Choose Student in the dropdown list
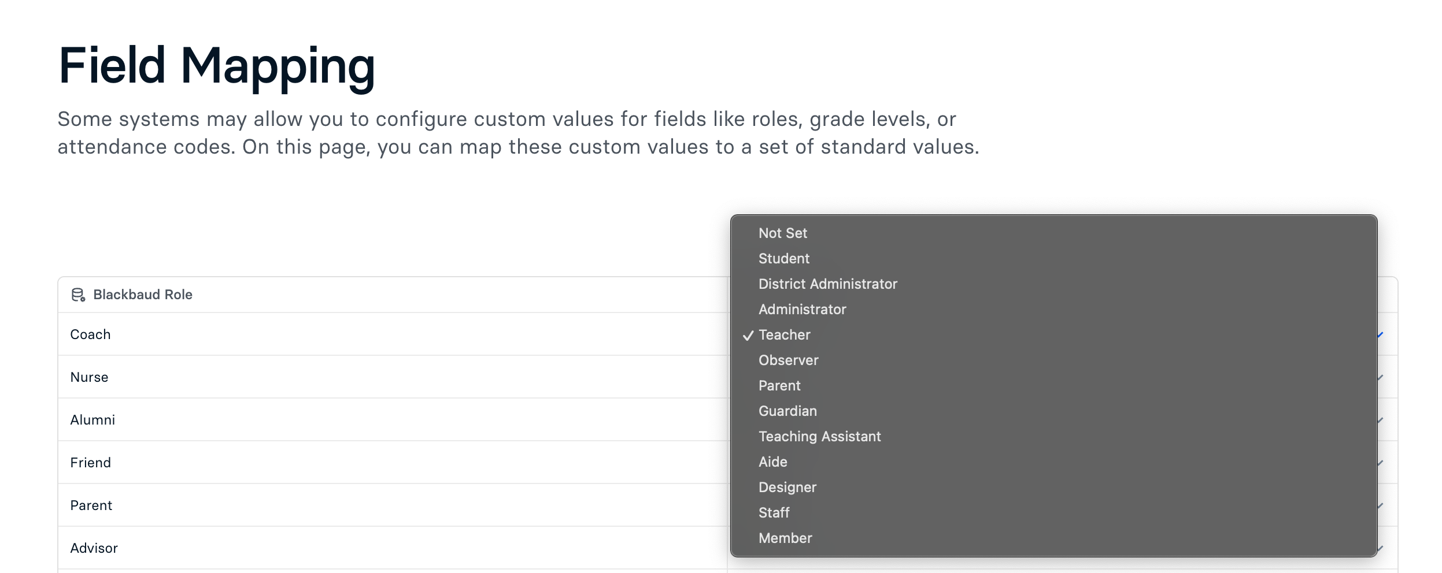1442x573 pixels. [783, 259]
